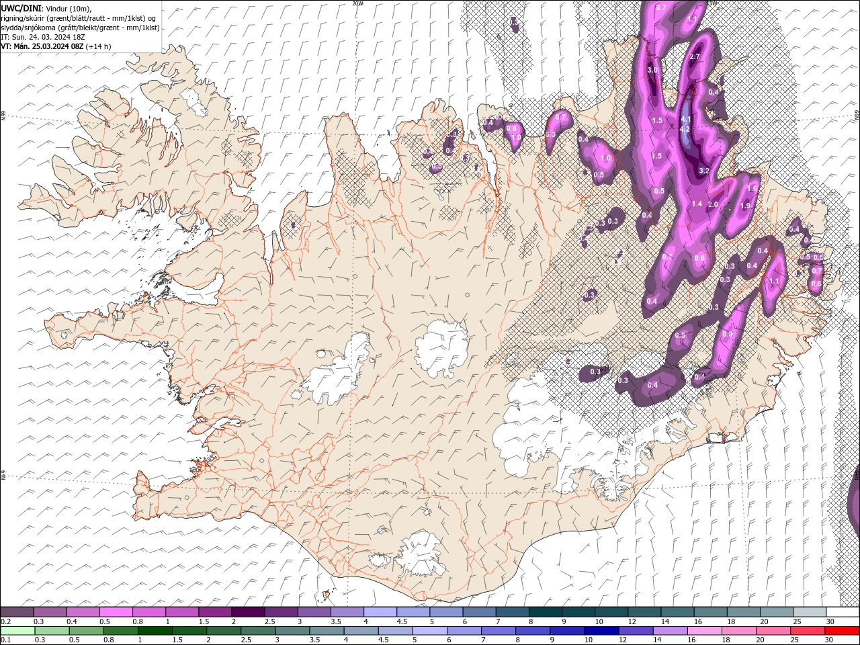Click the 4.1 snowfall value on the map
The image size is (860, 645).
pyautogui.click(x=686, y=120)
